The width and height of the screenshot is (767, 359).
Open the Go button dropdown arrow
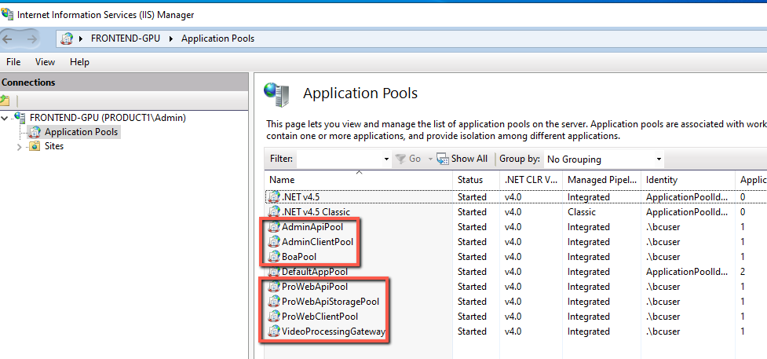[430, 159]
